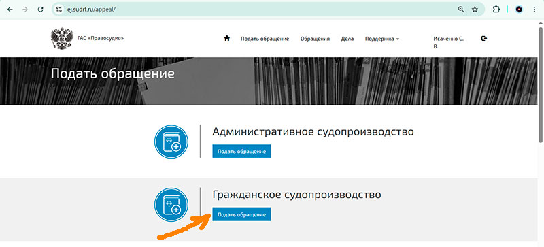This screenshot has width=544, height=247.
Task: Click the ГАС «Правосудие» site title
Action: coord(100,38)
